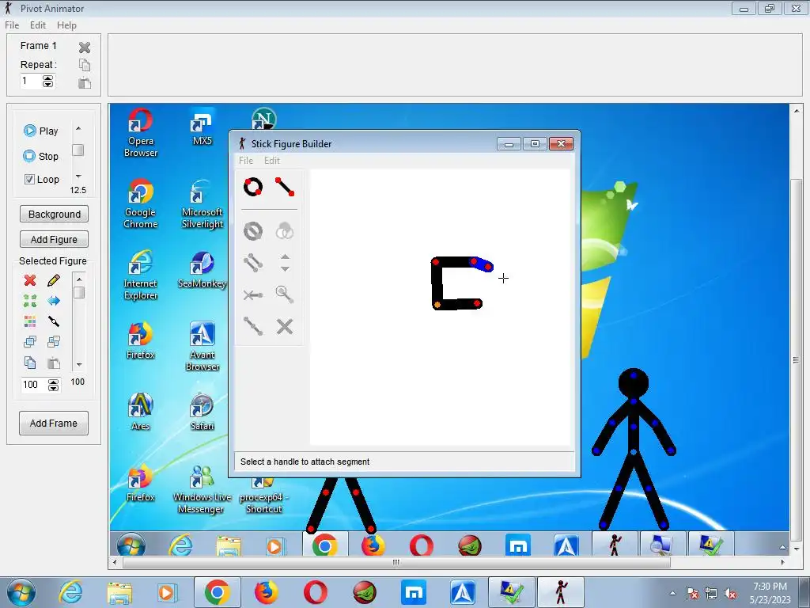The height and width of the screenshot is (608, 810).
Task: Click the copy frame icon
Action: pos(85,65)
